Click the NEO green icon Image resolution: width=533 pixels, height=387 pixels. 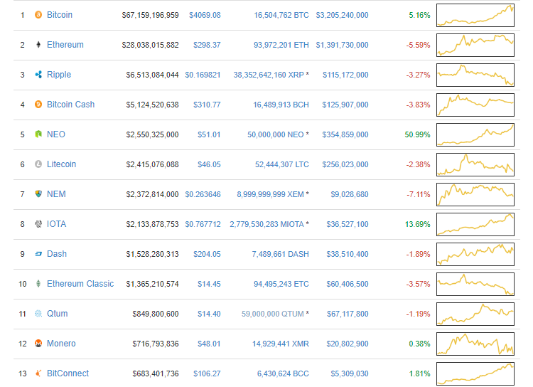38,134
